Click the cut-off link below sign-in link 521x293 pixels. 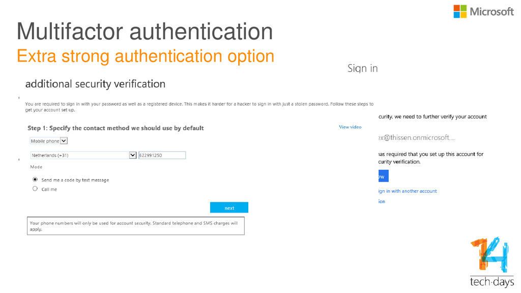click(x=382, y=201)
